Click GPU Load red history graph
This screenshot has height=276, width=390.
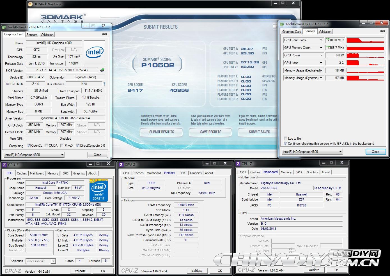click(x=365, y=63)
